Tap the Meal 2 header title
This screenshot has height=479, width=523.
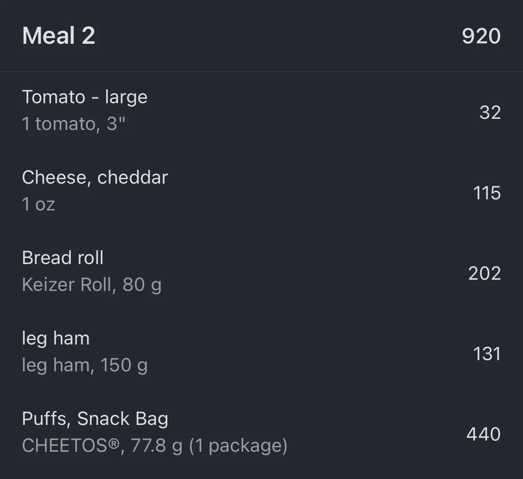coord(59,36)
